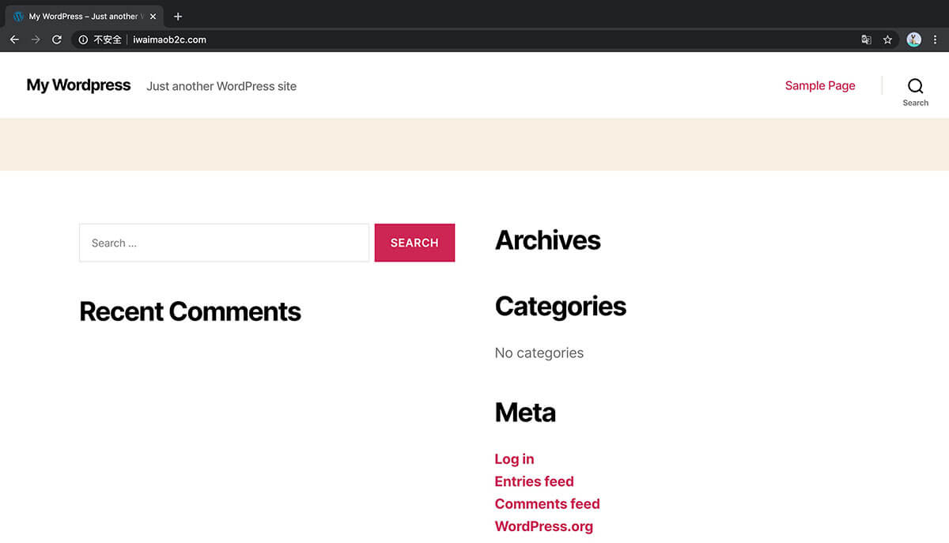This screenshot has width=949, height=543.
Task: Focus the Search … text field
Action: point(224,243)
